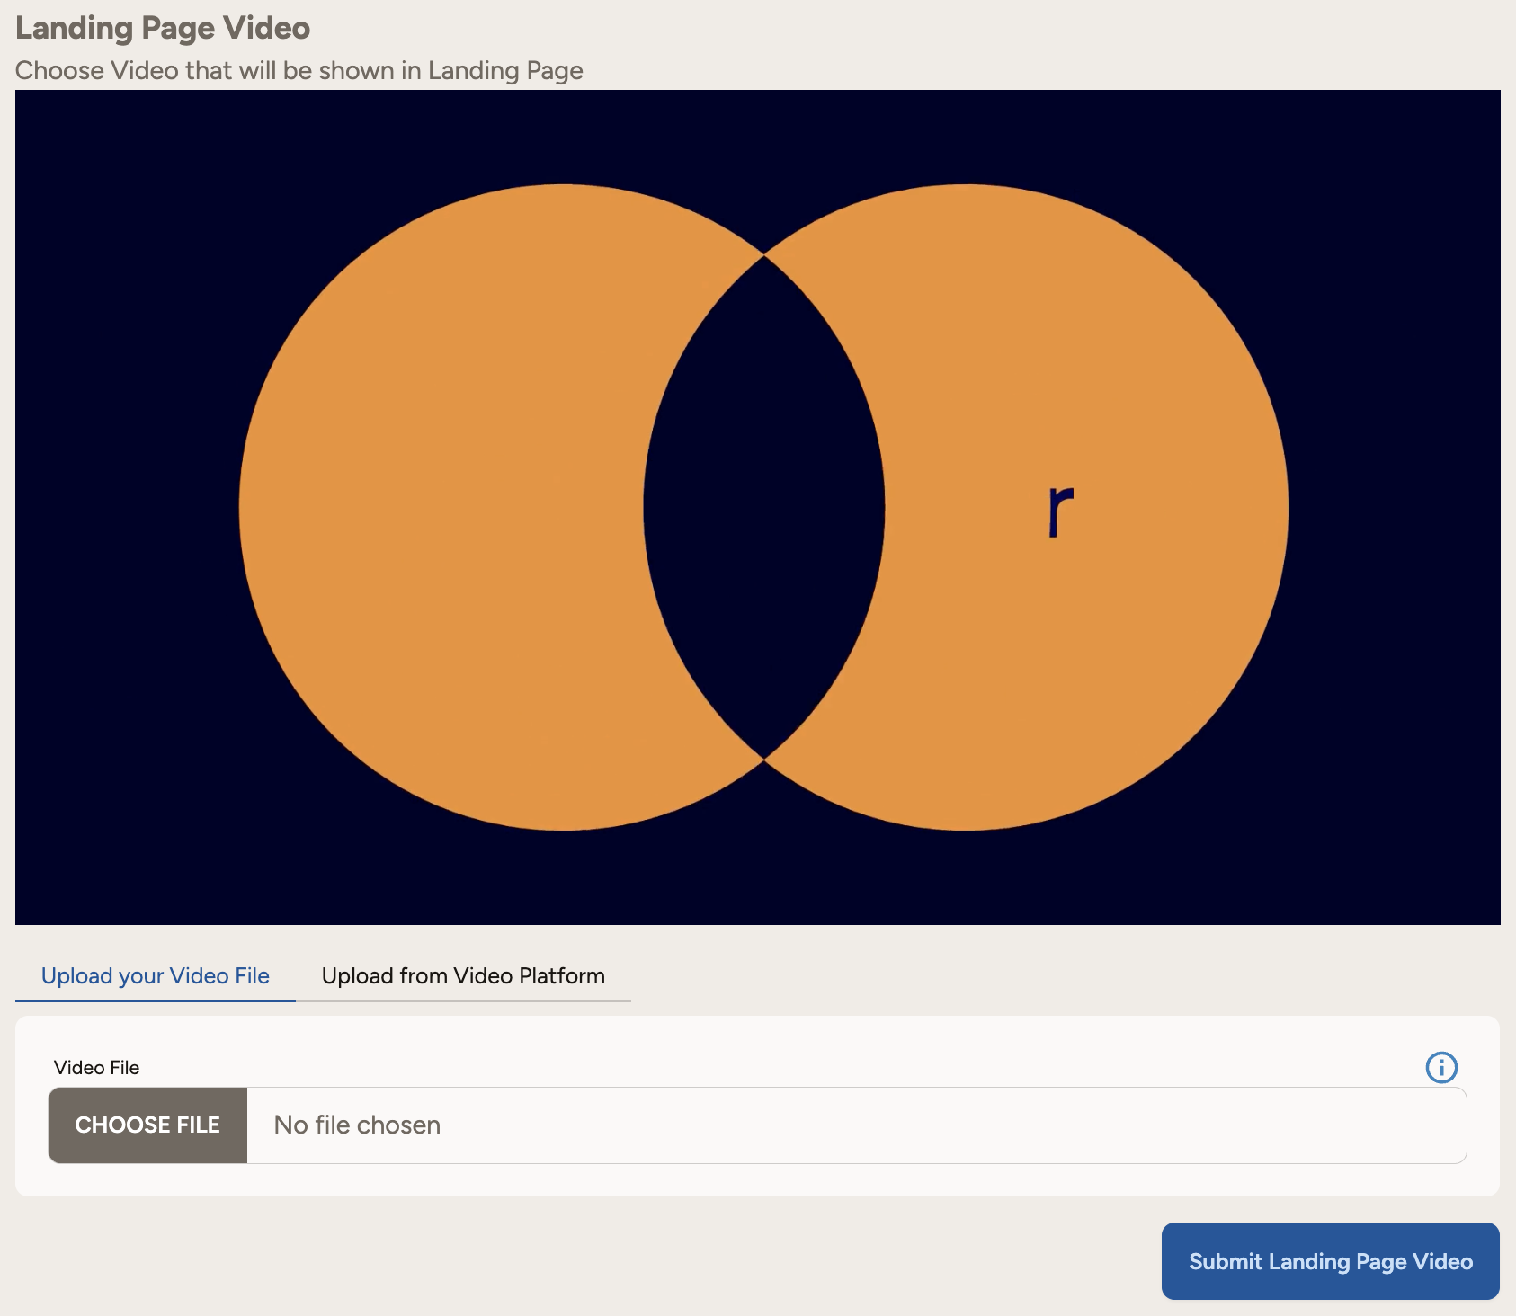Click the top point where the circles meet
The image size is (1516, 1316).
[764, 255]
